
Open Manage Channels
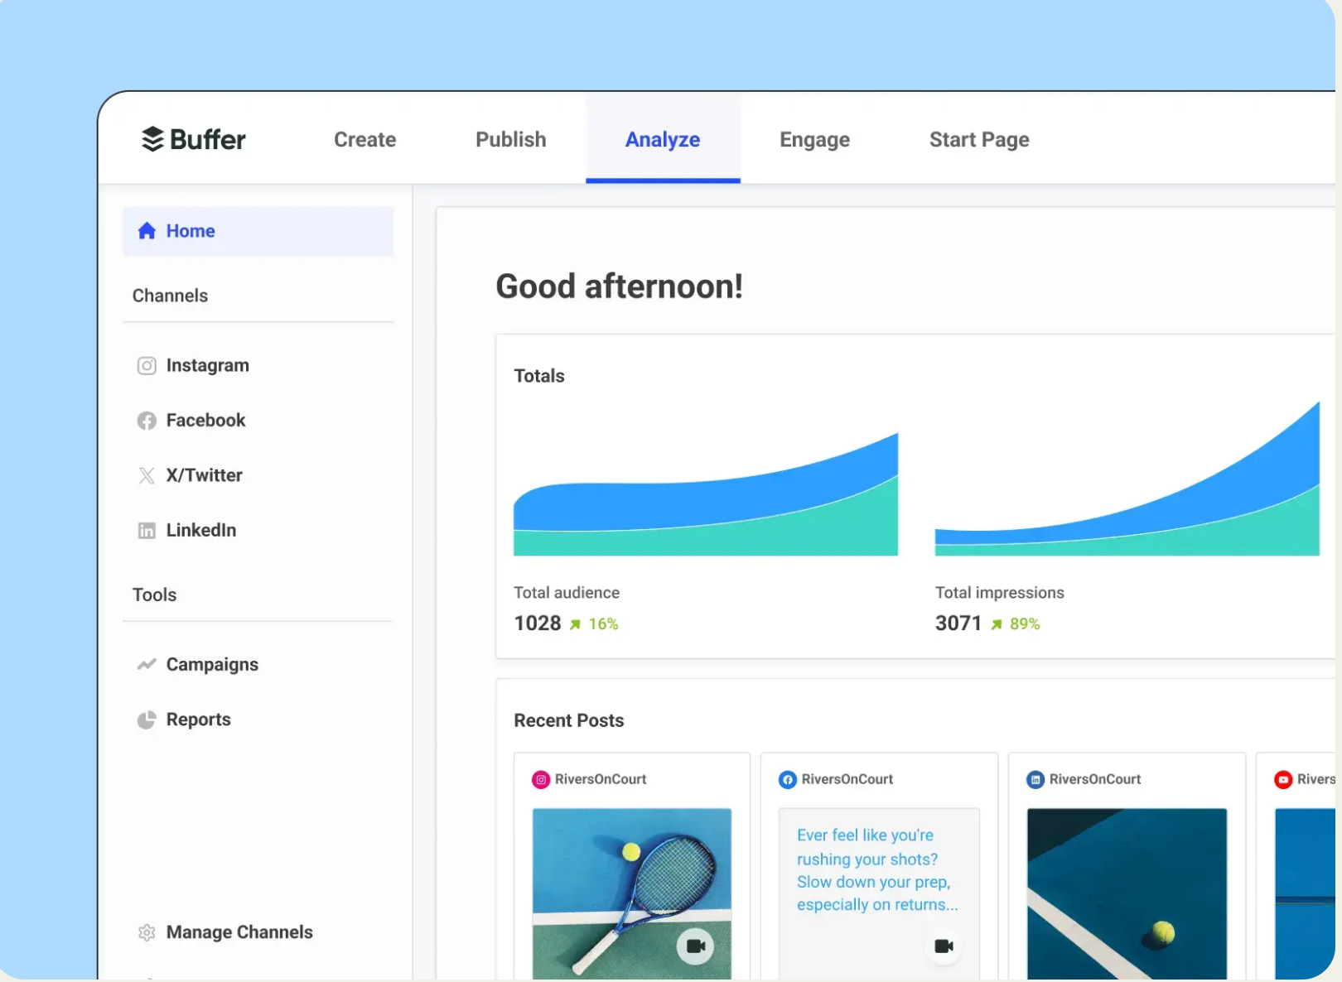pyautogui.click(x=239, y=932)
